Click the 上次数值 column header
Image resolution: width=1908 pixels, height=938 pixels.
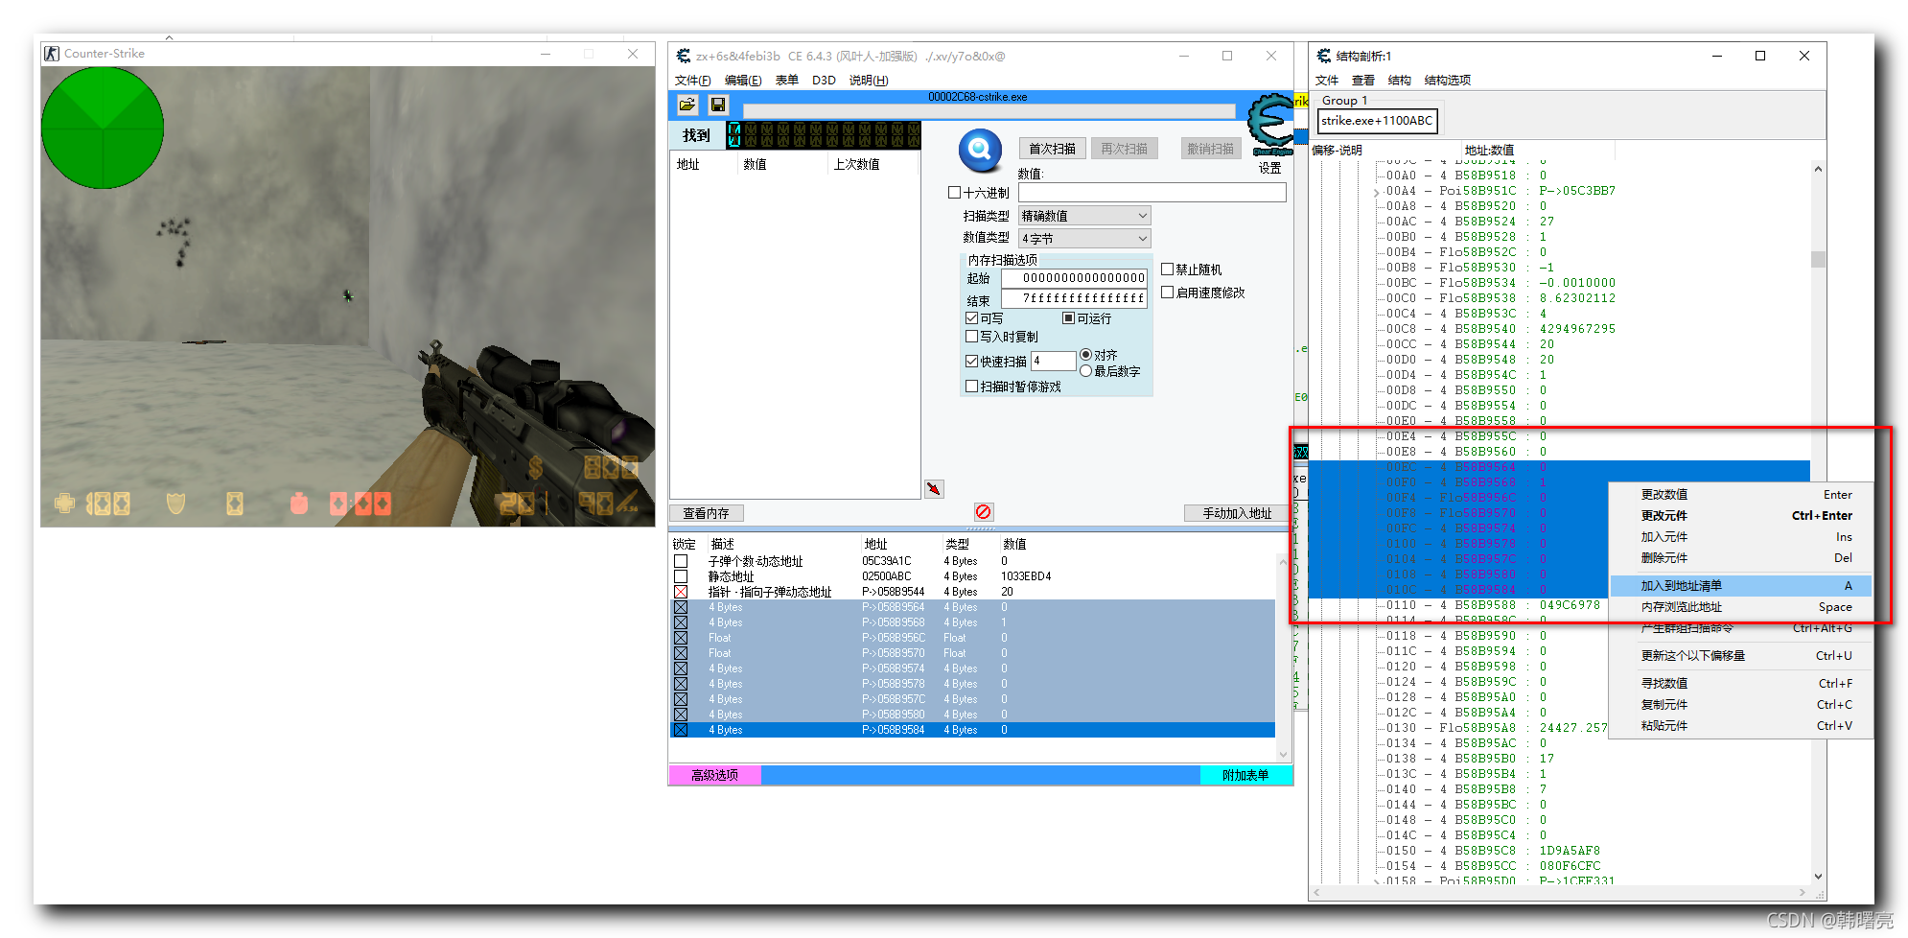click(856, 164)
